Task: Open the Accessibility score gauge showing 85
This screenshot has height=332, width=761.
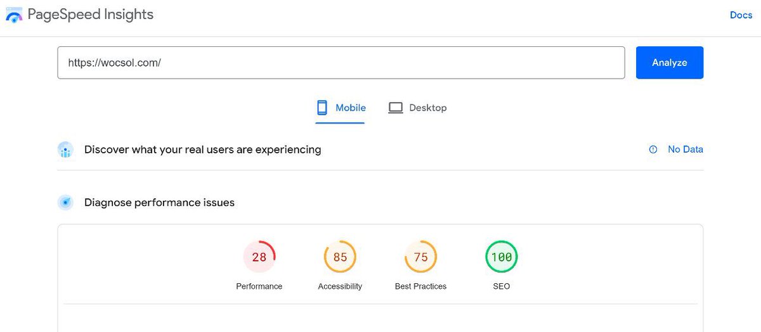Action: 340,257
